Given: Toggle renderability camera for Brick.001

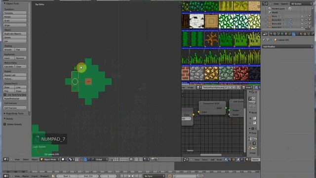Looking at the screenshot, I should 310,20.
